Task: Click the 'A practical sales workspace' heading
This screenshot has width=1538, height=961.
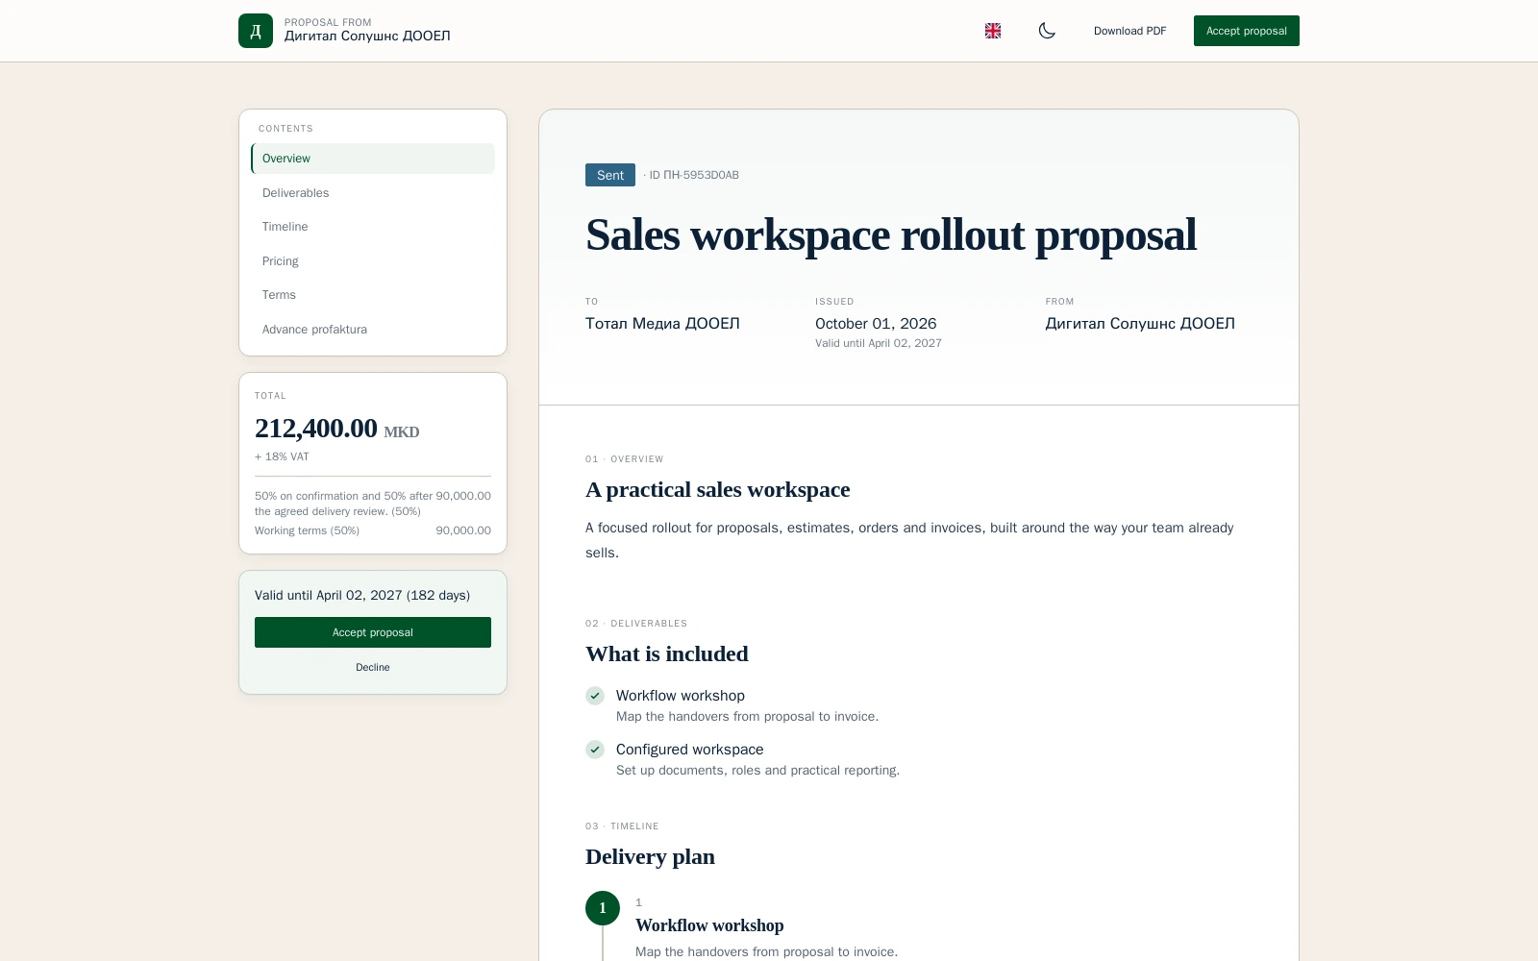Action: [717, 490]
